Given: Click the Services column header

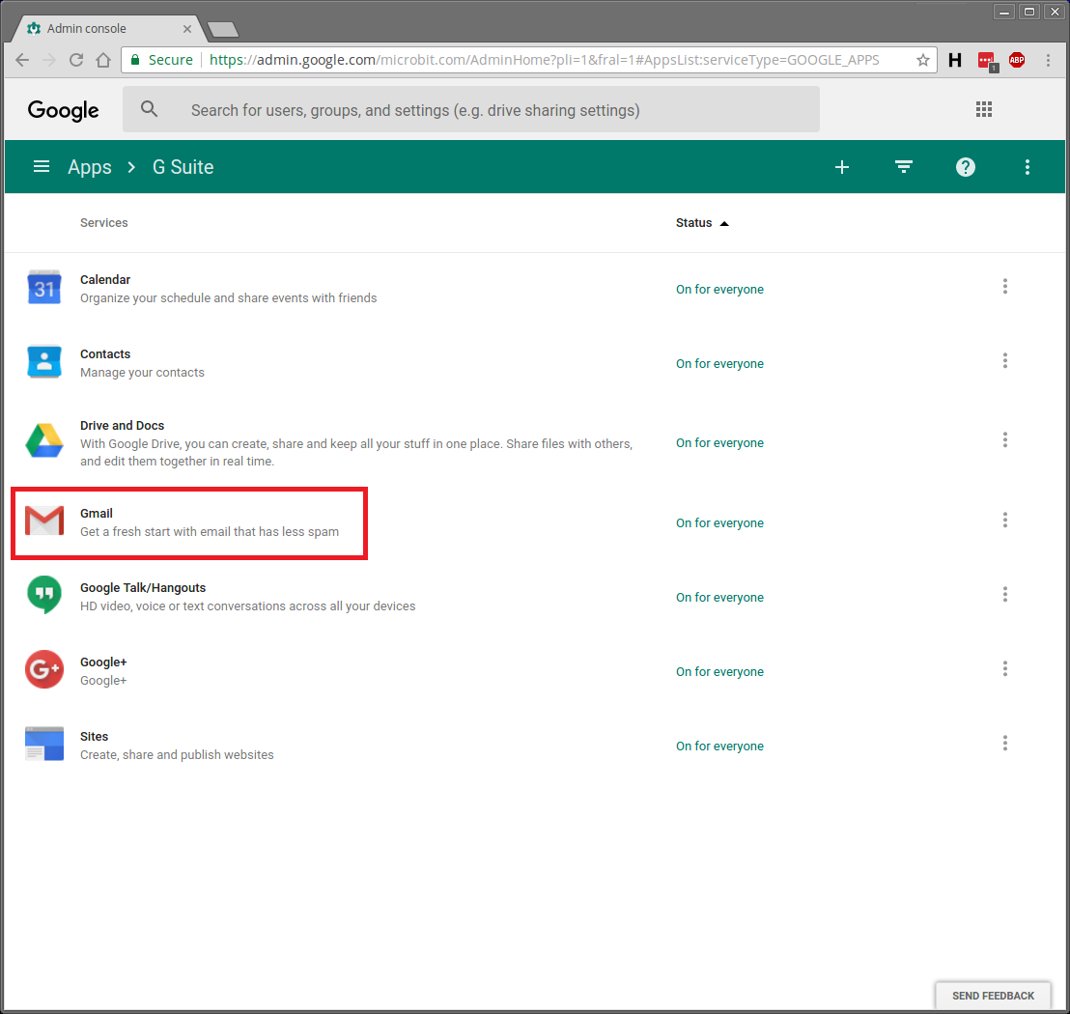Looking at the screenshot, I should point(103,223).
